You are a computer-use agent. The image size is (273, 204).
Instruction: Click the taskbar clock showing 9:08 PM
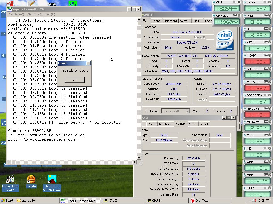coord(264,201)
